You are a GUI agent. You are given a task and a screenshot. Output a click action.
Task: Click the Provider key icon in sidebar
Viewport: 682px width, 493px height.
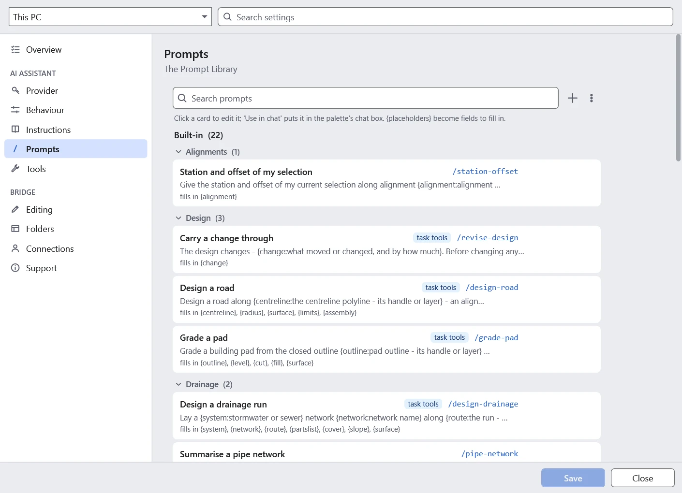pyautogui.click(x=15, y=90)
